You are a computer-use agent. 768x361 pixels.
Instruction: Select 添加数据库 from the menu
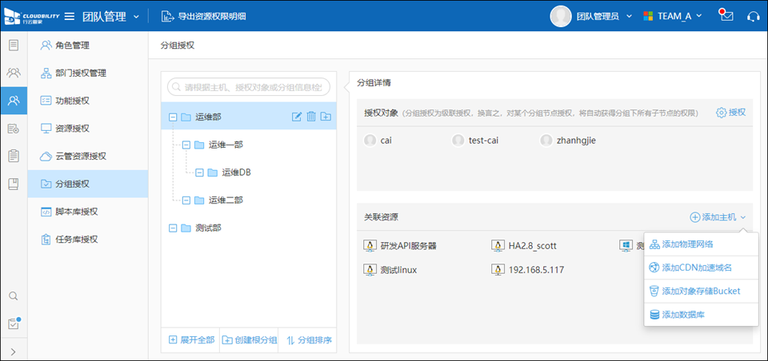coord(682,315)
